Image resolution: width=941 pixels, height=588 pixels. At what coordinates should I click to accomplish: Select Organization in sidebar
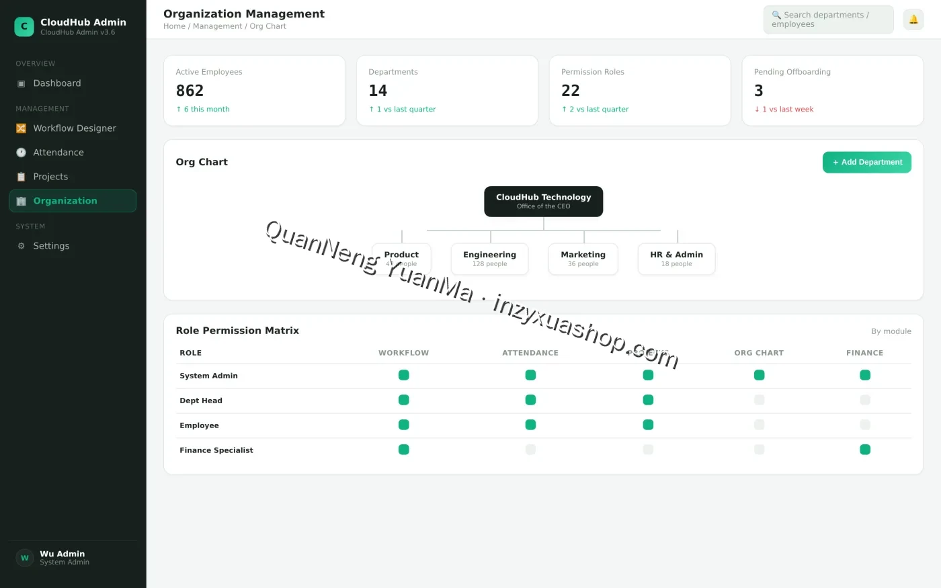pos(73,201)
